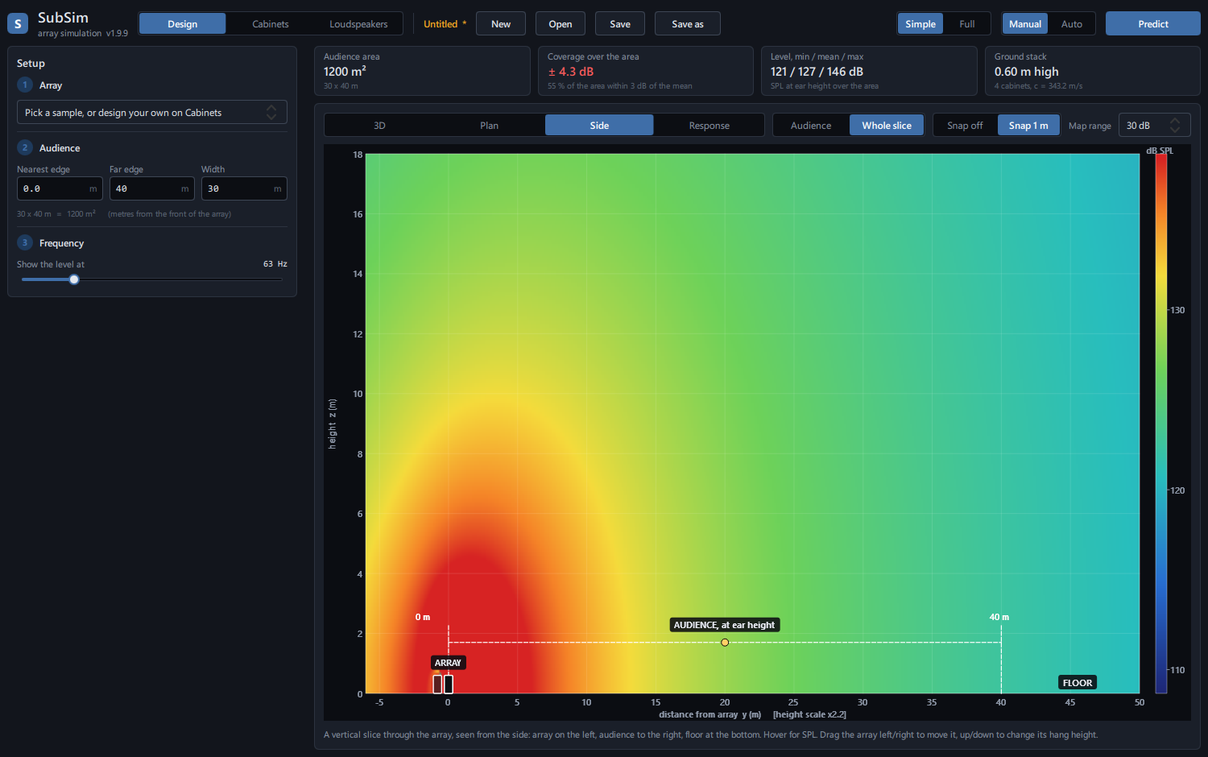Image resolution: width=1208 pixels, height=757 pixels.
Task: Switch to Full mode
Action: [967, 24]
